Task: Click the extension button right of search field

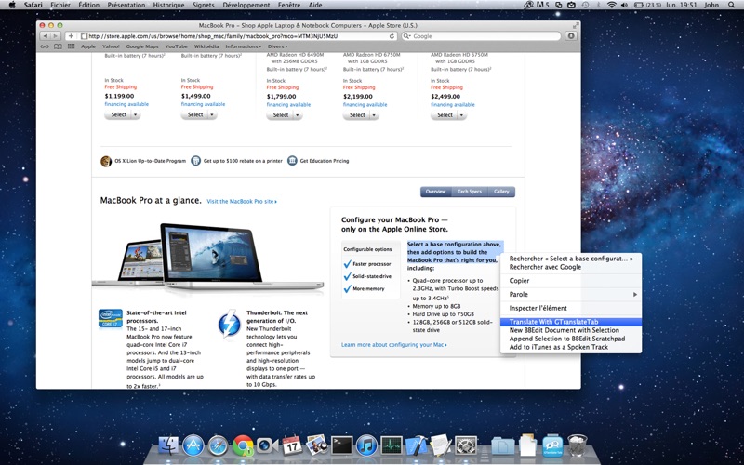Action: click(x=571, y=36)
